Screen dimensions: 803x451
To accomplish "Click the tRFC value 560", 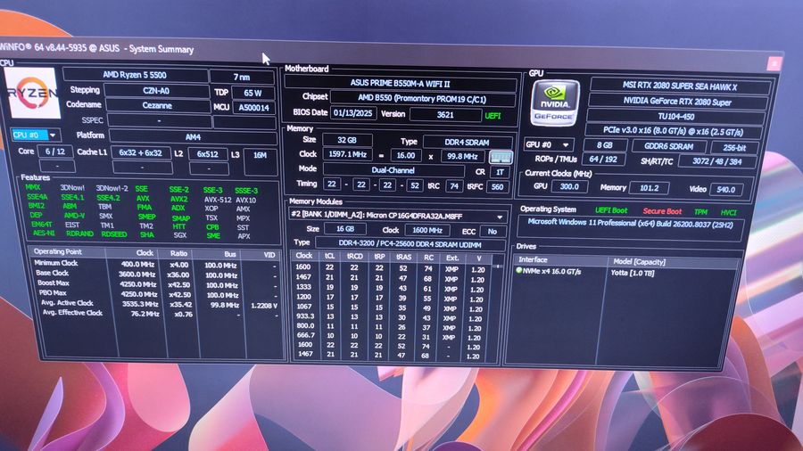I will coord(497,187).
